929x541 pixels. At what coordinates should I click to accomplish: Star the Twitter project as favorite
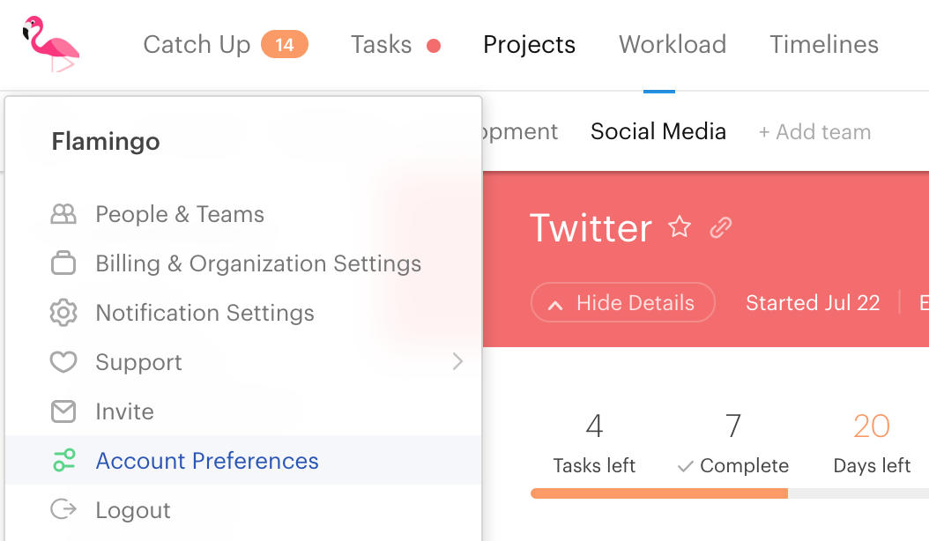pos(680,227)
